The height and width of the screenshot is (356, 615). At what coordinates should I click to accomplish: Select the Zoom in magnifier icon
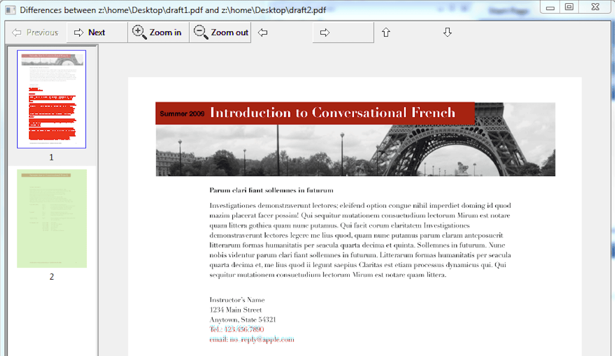[139, 32]
